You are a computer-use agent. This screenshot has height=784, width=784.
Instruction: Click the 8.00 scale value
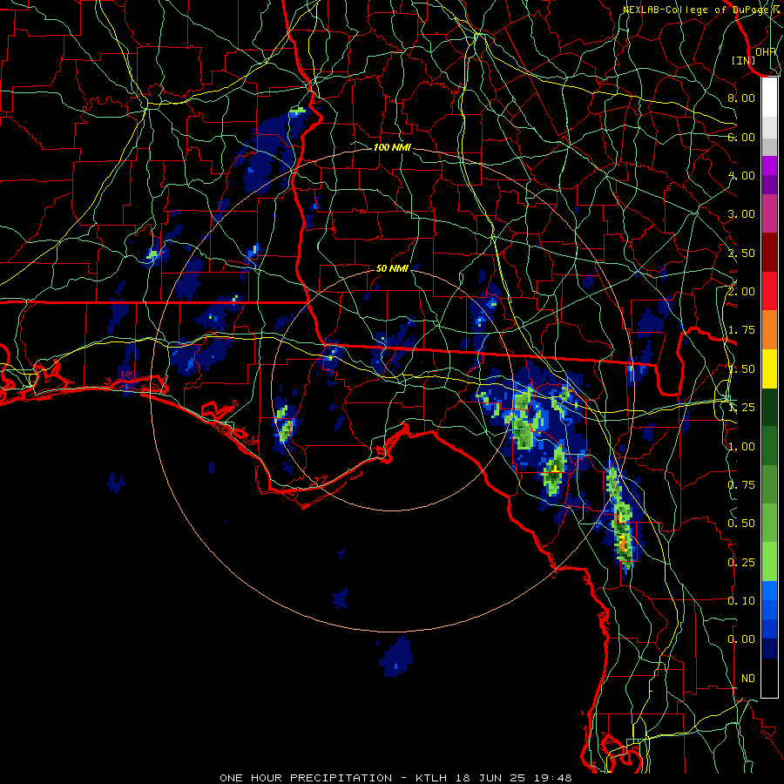point(741,98)
